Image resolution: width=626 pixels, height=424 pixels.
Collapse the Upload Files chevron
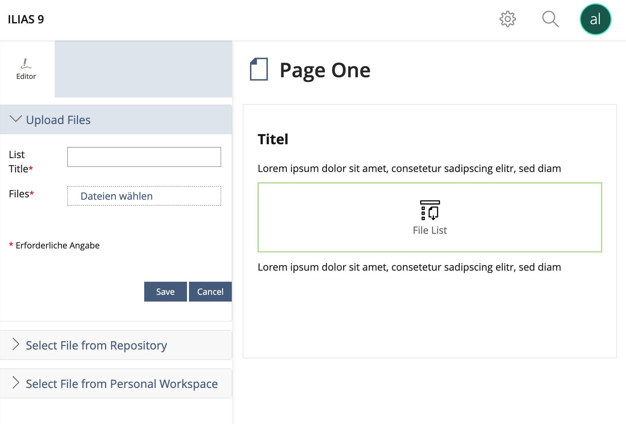[x=15, y=119]
